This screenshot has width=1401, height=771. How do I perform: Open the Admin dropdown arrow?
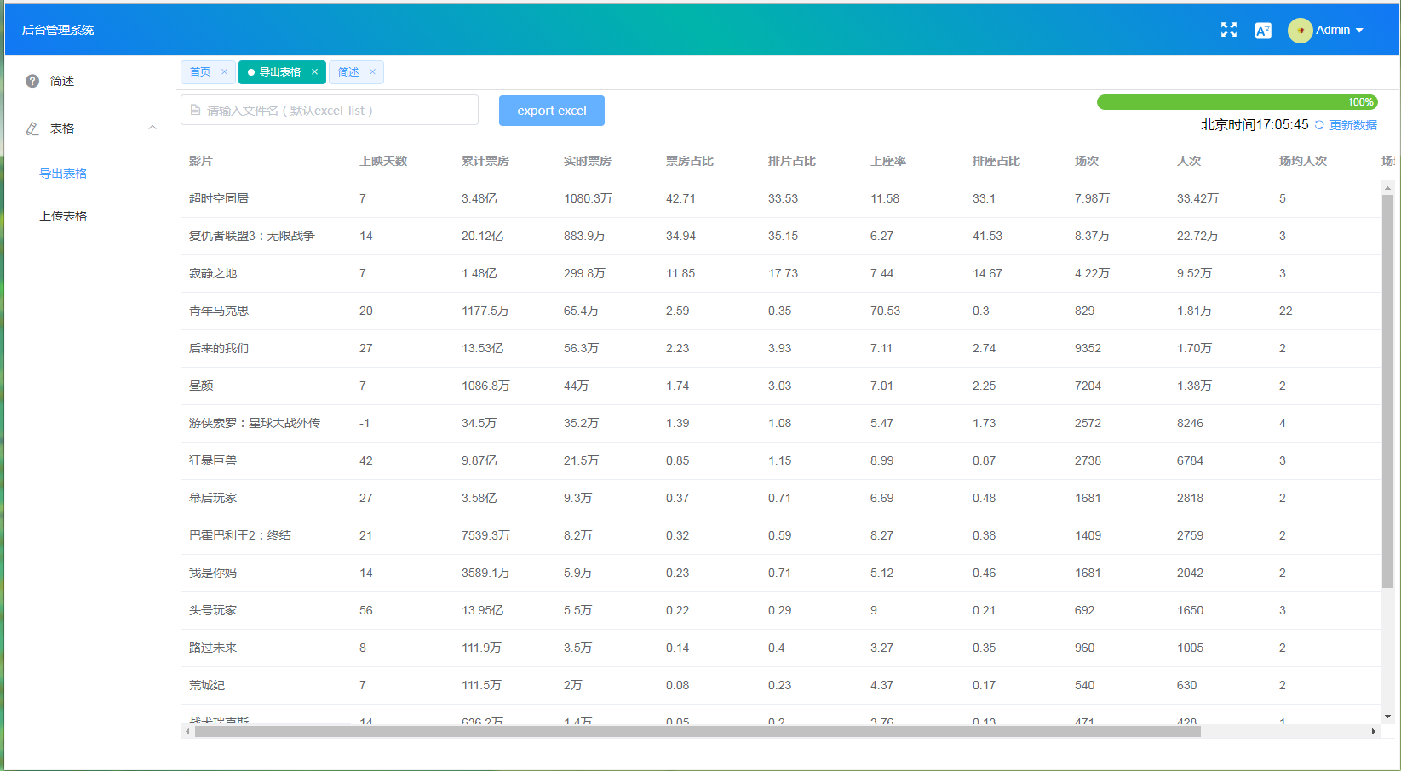click(1359, 31)
